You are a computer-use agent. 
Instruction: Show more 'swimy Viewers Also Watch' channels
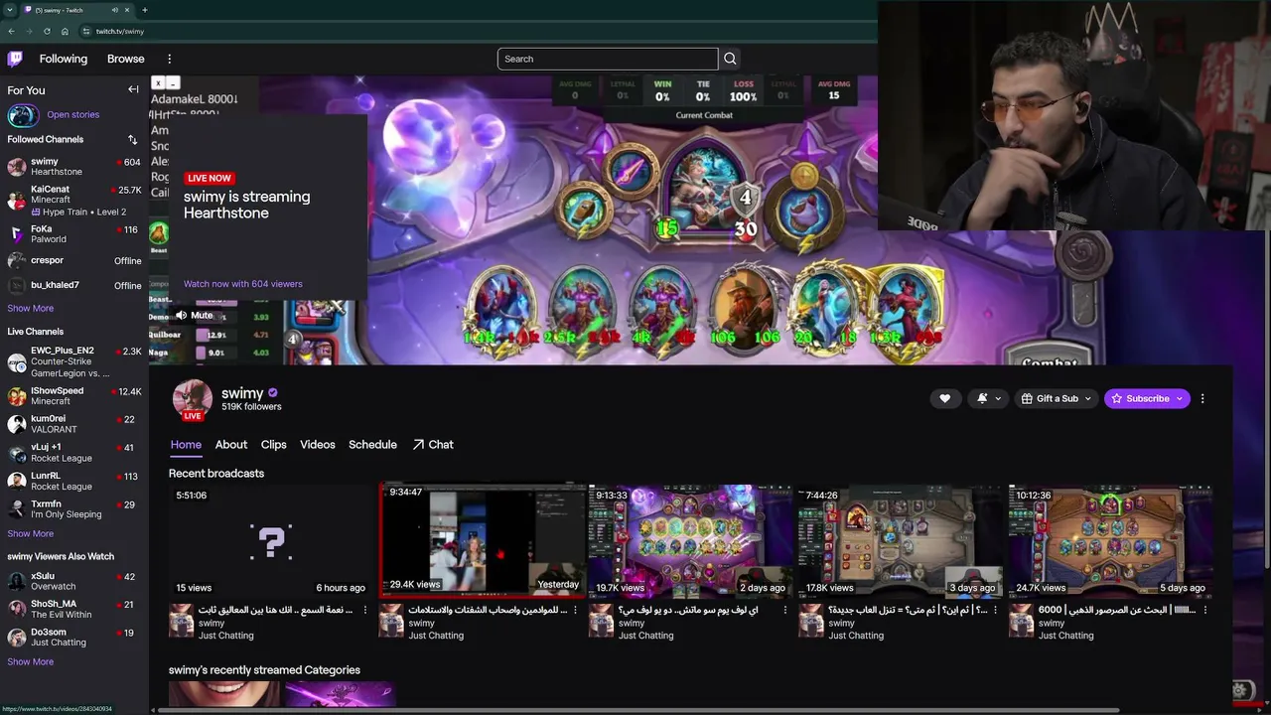tap(31, 662)
